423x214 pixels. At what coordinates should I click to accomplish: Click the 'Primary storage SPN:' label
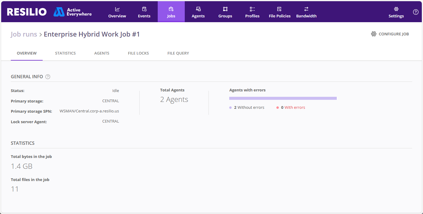(x=32, y=111)
